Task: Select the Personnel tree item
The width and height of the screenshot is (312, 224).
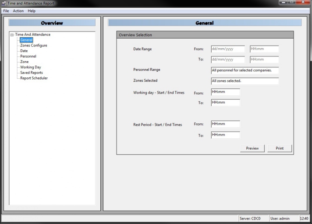Action: (x=28, y=56)
